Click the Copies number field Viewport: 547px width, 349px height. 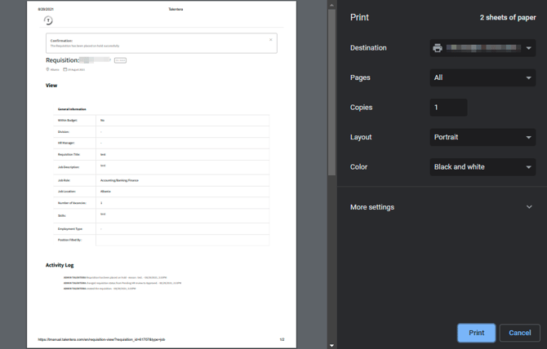(448, 108)
